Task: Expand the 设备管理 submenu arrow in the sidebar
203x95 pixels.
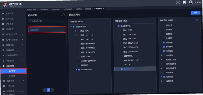Action: pos(22,24)
